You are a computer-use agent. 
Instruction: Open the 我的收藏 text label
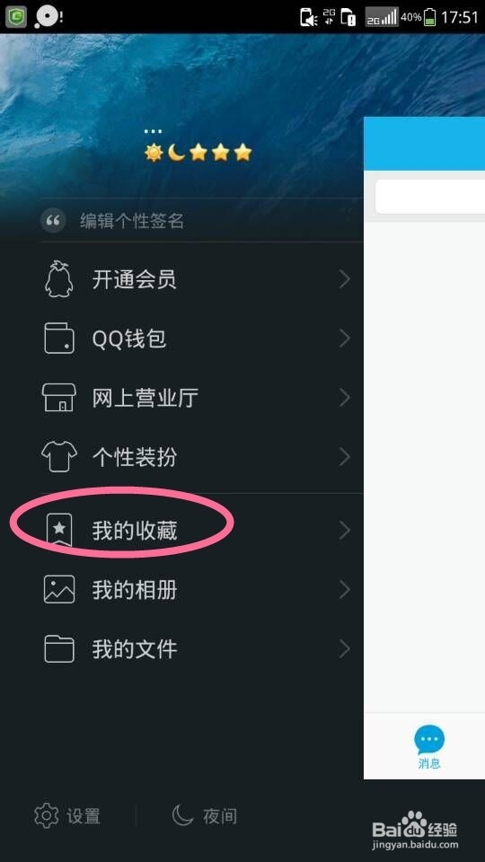135,531
